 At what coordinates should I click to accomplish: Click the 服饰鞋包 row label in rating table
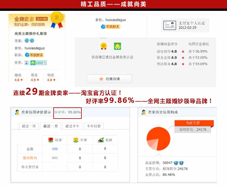(x=30, y=158)
